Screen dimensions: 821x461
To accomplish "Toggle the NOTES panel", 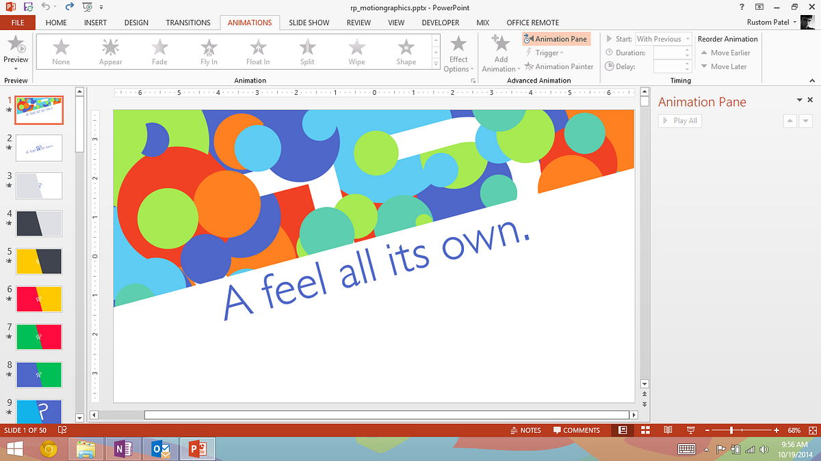I will pos(525,430).
